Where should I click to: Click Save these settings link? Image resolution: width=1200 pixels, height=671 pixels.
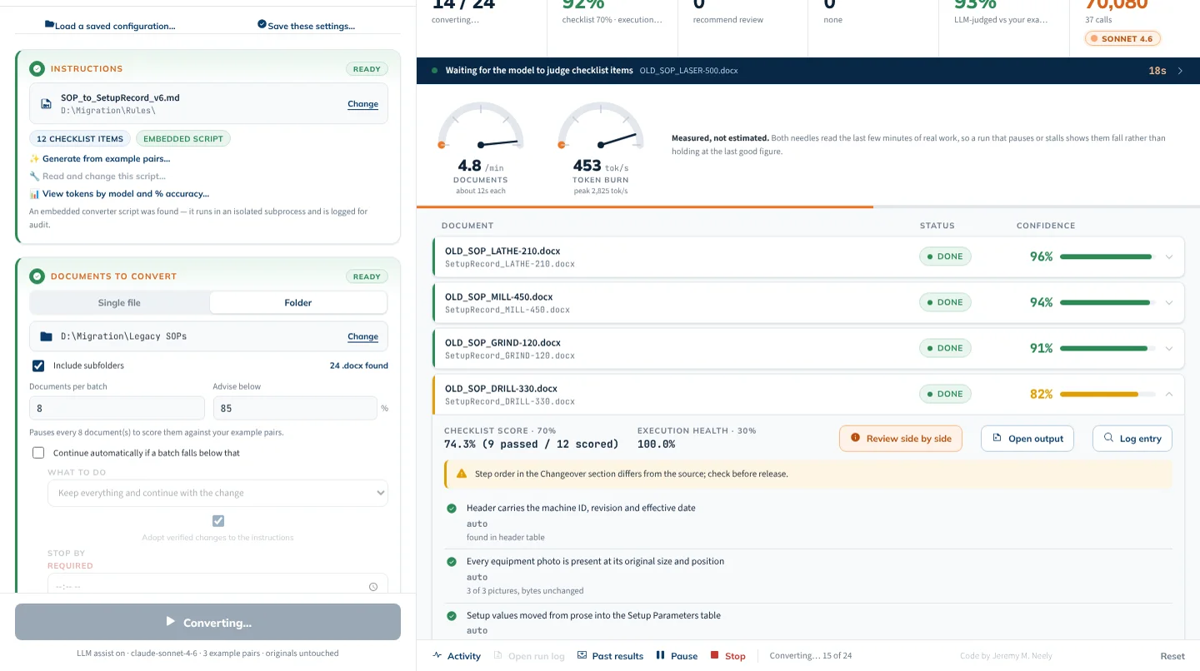(306, 26)
